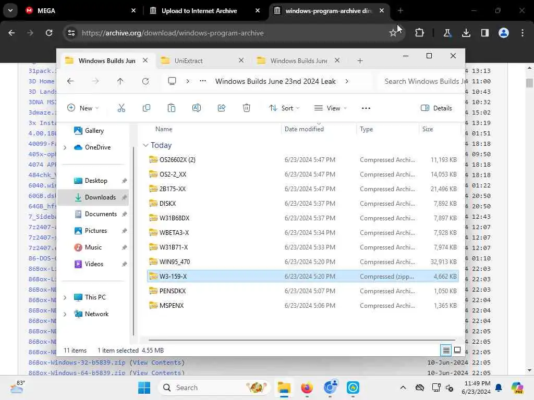The image size is (534, 400).
Task: Expand OneDrive in the navigation pane
Action: pos(65,147)
